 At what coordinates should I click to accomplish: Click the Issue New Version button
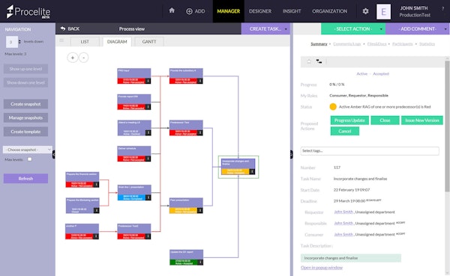pyautogui.click(x=422, y=120)
